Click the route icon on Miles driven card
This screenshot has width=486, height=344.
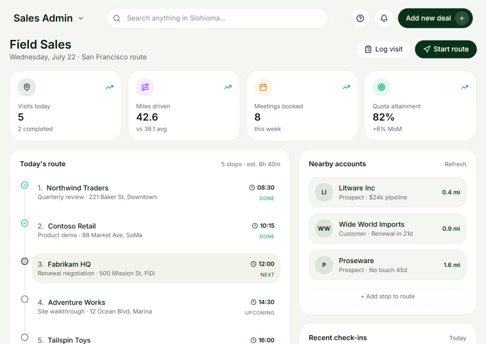145,87
